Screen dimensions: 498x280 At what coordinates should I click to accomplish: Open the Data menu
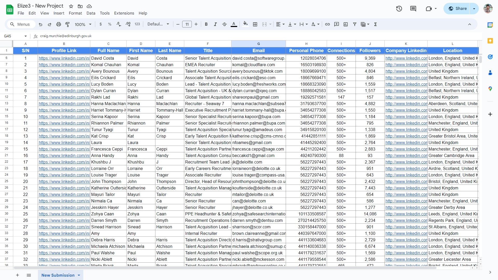tap(91, 13)
